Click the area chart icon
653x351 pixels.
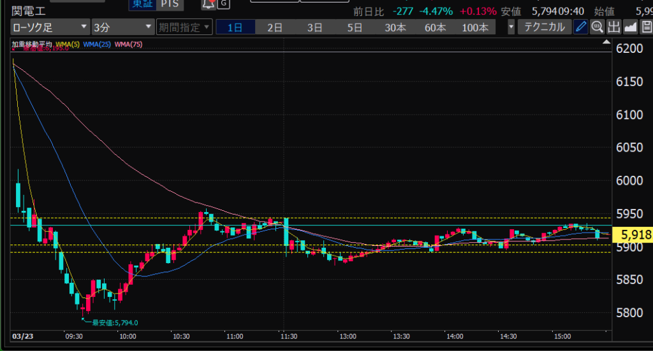point(630,27)
